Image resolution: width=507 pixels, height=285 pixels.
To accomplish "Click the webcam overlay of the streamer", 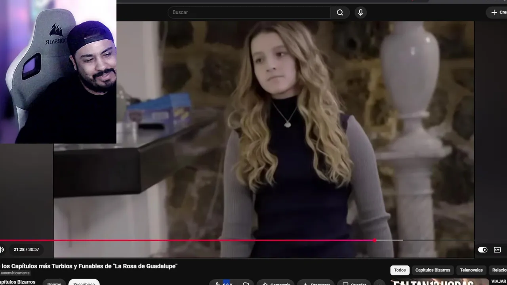I will coord(58,72).
